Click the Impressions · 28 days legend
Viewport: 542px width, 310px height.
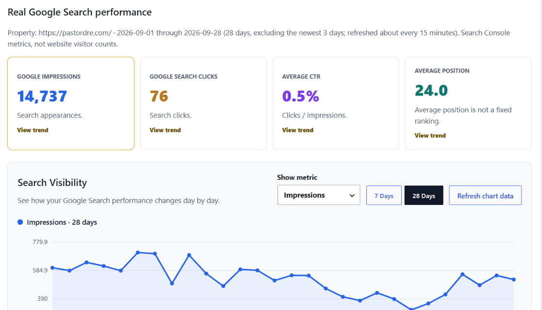pyautogui.click(x=57, y=222)
